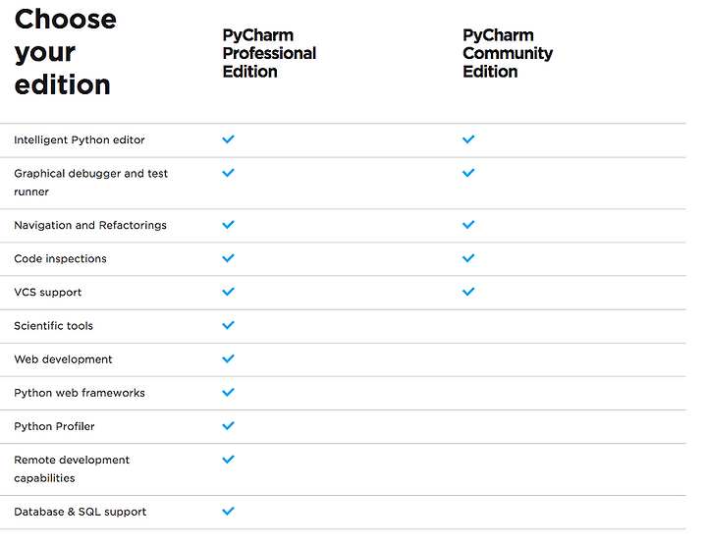Click the Professional checkmark for Web development
The image size is (707, 546).
click(x=228, y=358)
